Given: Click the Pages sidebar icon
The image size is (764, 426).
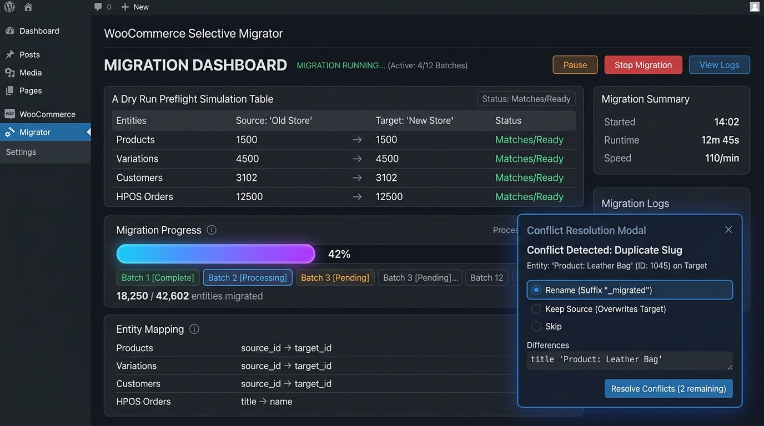Looking at the screenshot, I should [x=10, y=90].
